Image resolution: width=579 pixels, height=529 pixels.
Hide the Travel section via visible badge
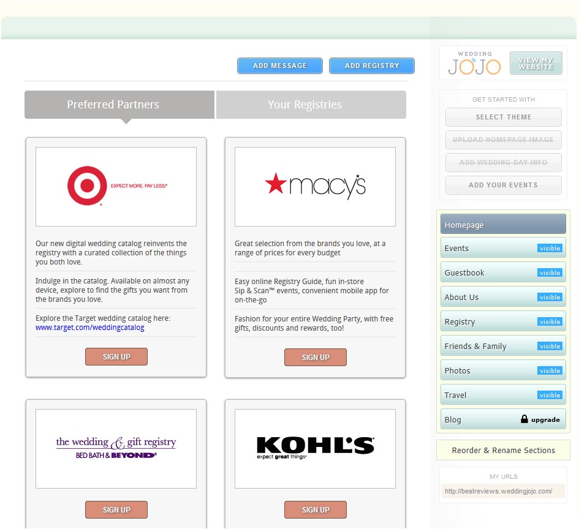550,396
